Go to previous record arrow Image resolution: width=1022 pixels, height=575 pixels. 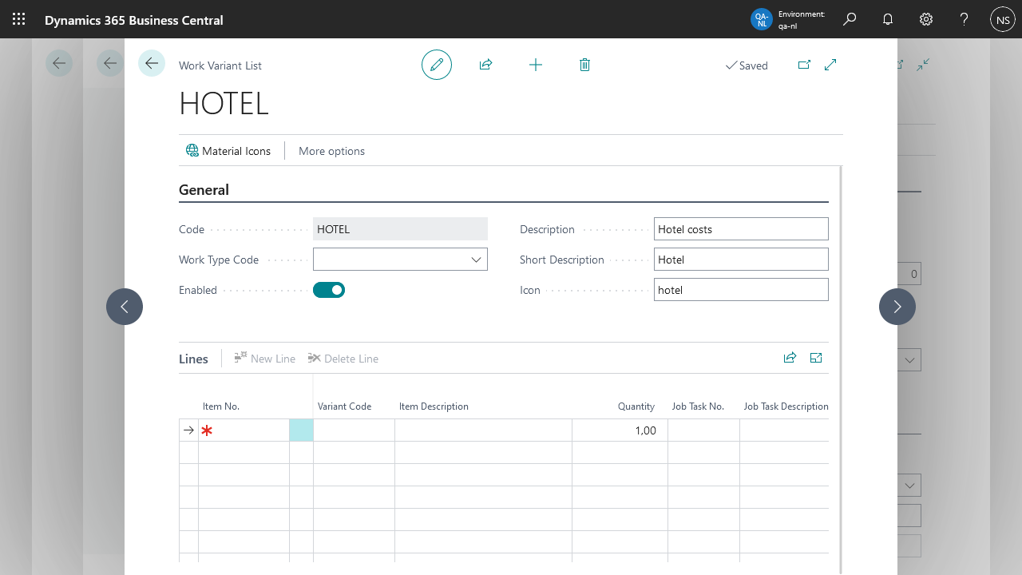point(125,307)
